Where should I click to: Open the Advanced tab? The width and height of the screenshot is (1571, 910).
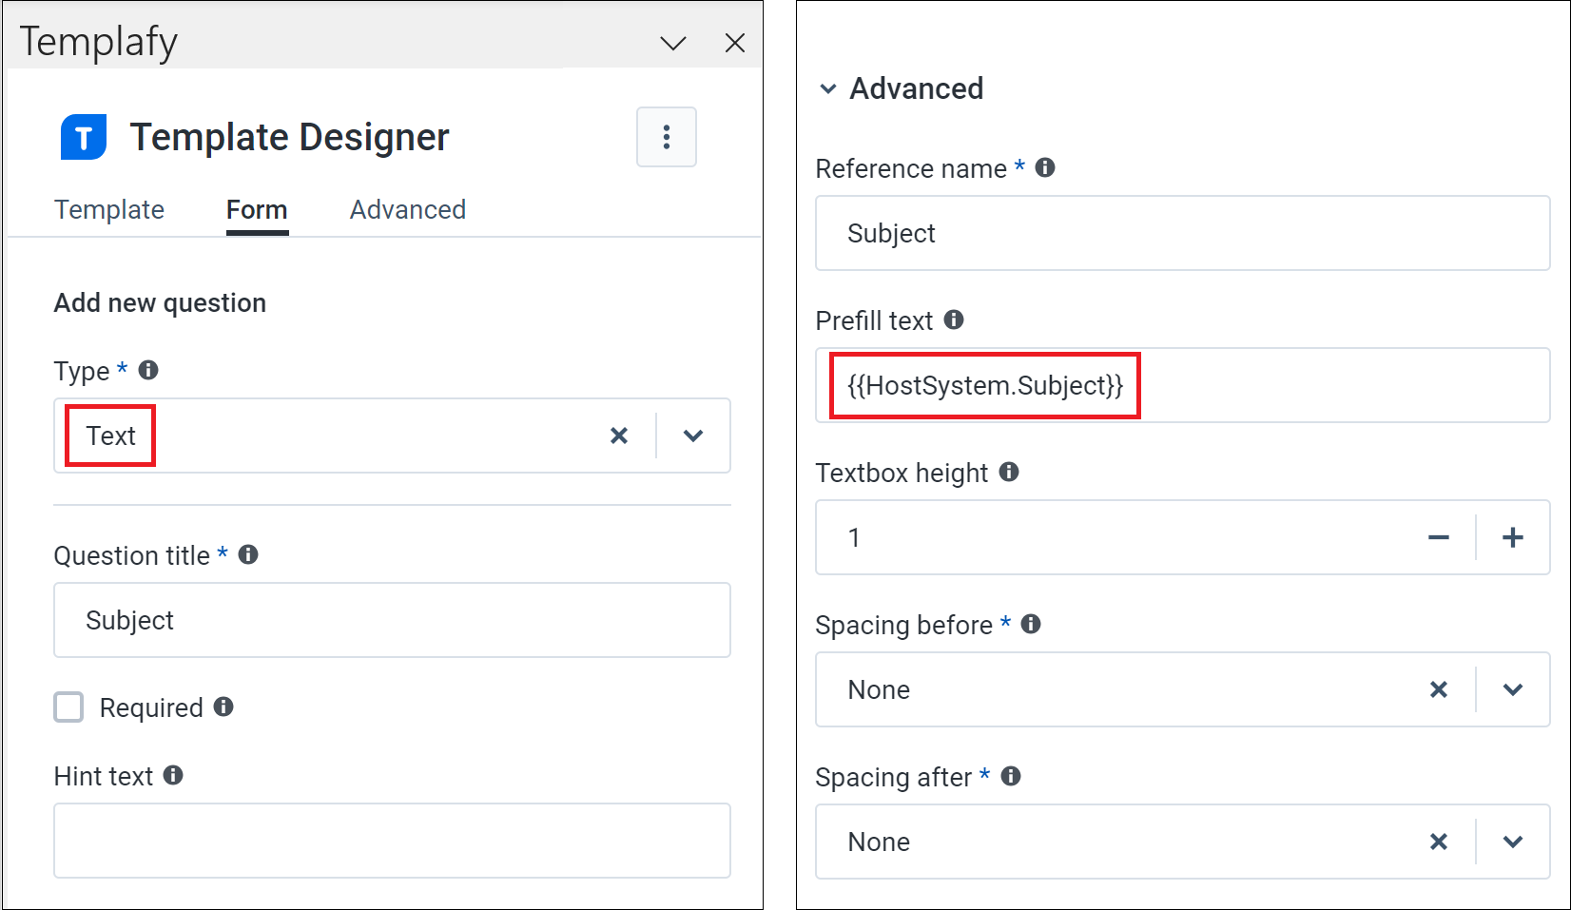[407, 209]
